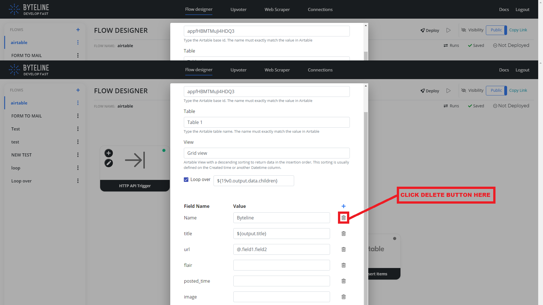
Task: Select FORM TO MAIL flow in lower sidebar
Action: tap(27, 116)
